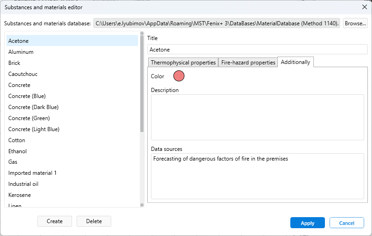Click the Delete button

pos(94,221)
